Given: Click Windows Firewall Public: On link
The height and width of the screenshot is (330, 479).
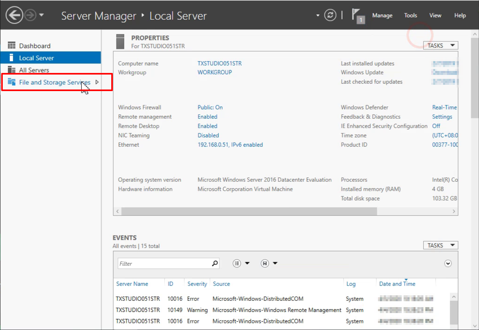Looking at the screenshot, I should (x=210, y=107).
